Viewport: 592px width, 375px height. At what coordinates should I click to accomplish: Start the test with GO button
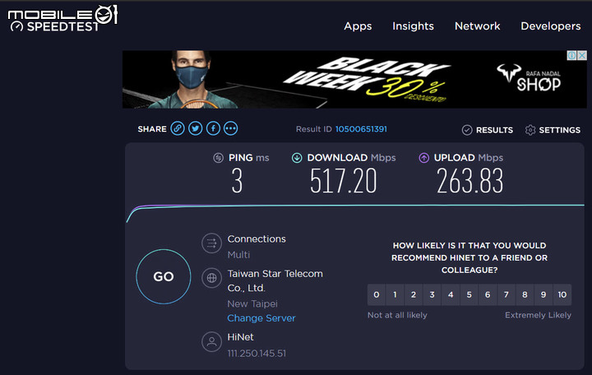point(164,276)
